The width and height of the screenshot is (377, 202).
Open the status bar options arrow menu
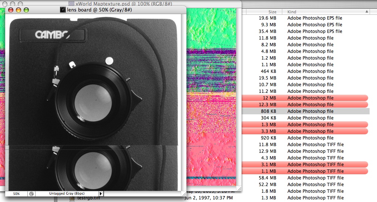tap(101, 193)
